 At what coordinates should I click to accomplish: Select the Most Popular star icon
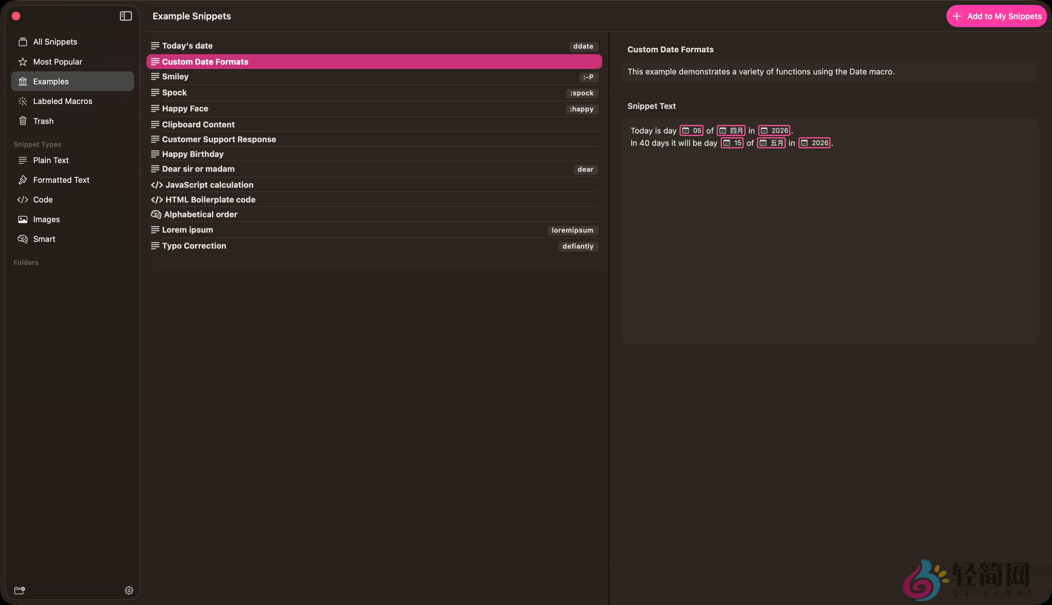(x=23, y=62)
